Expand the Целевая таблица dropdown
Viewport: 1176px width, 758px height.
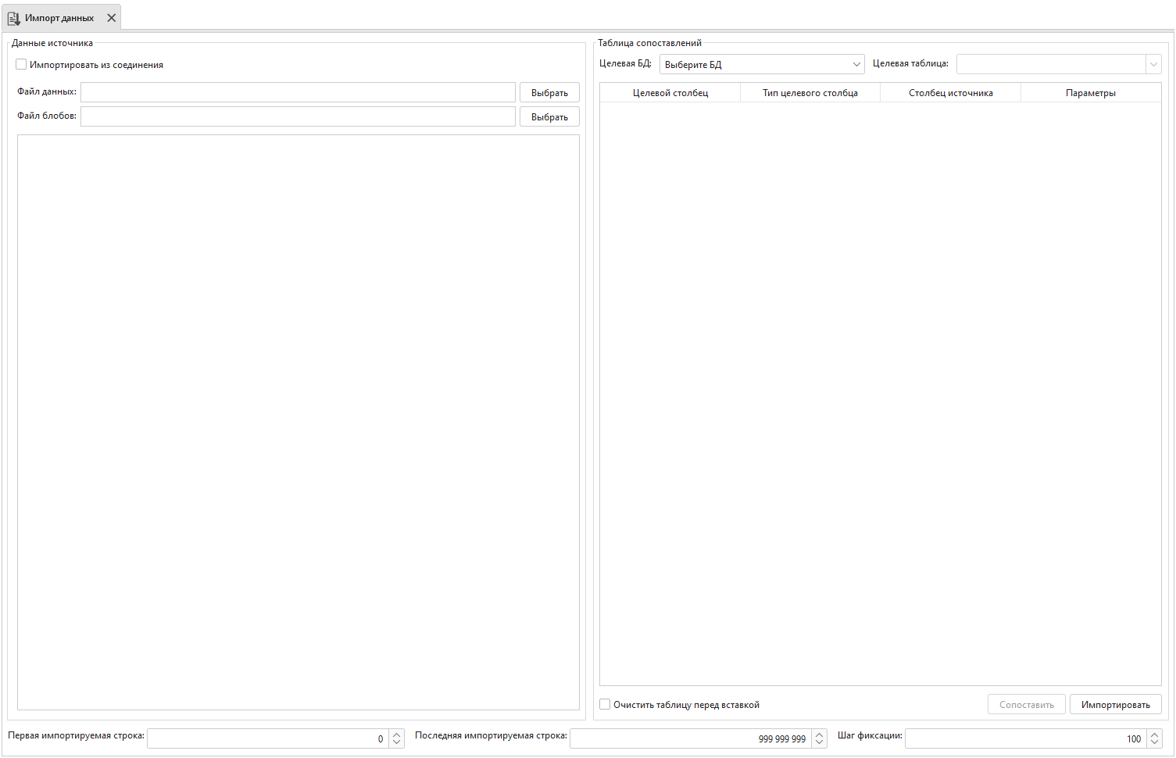click(1153, 64)
